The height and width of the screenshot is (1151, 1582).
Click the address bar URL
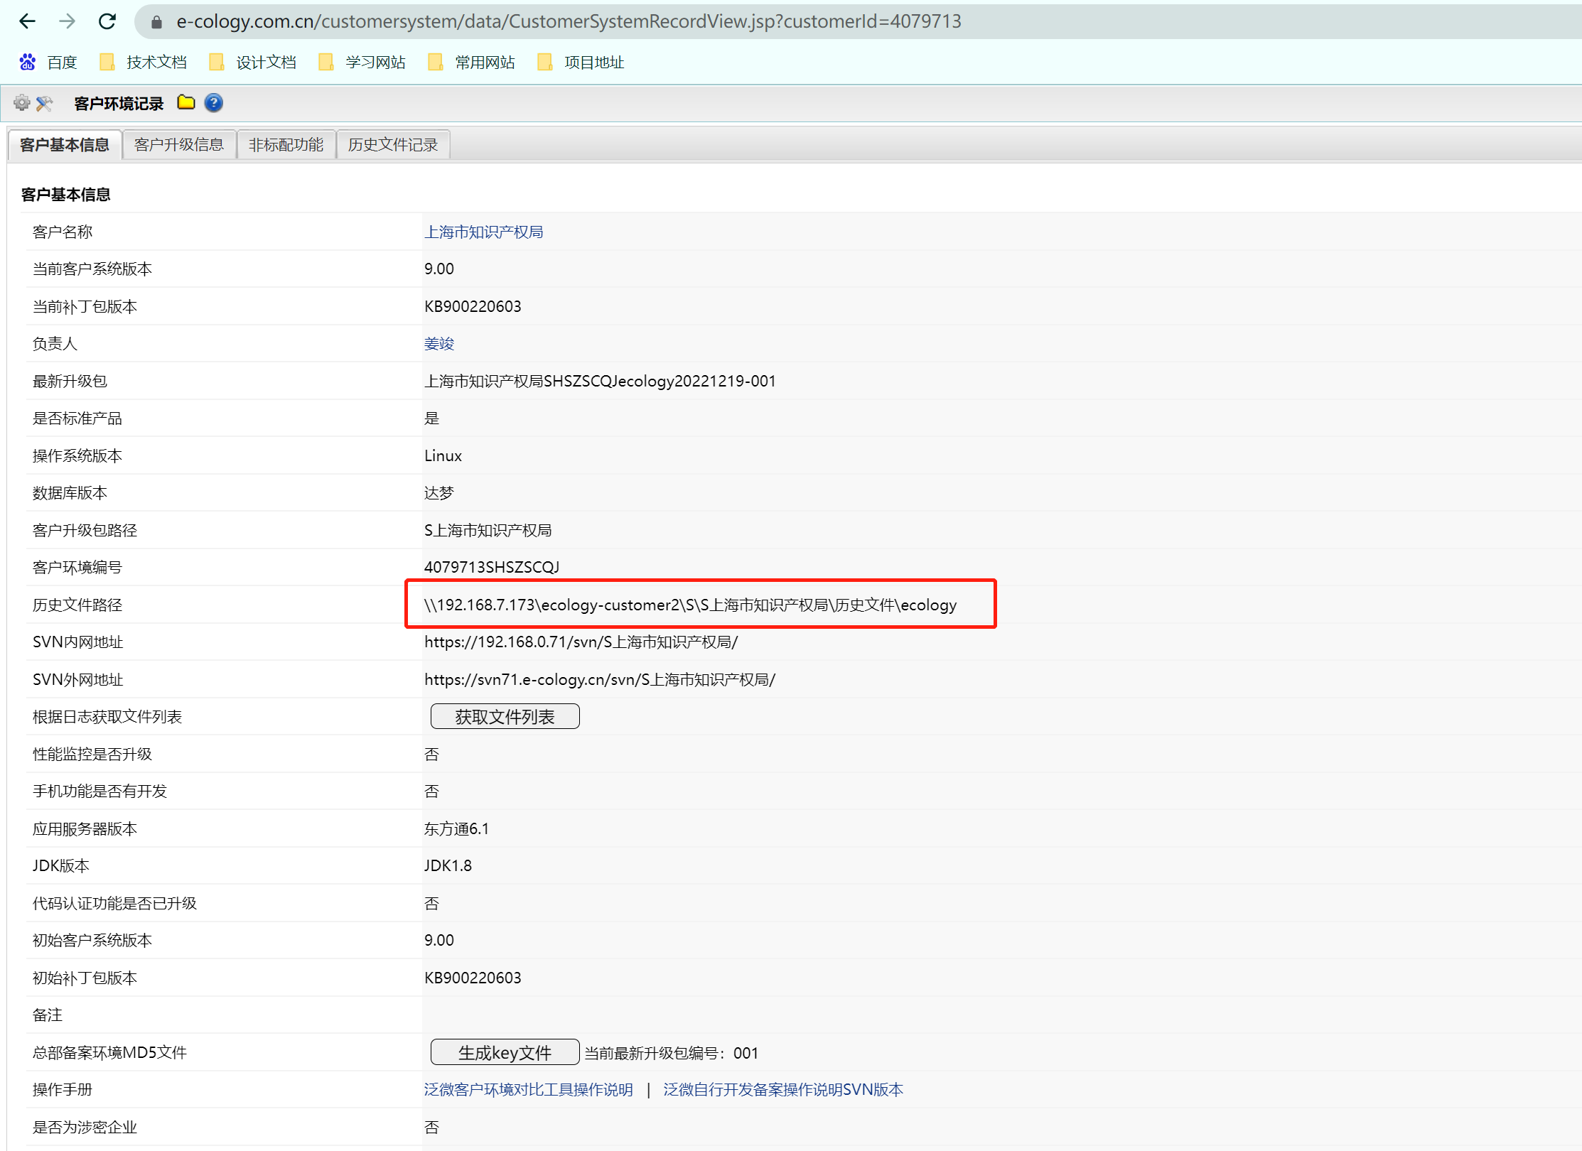(x=569, y=21)
